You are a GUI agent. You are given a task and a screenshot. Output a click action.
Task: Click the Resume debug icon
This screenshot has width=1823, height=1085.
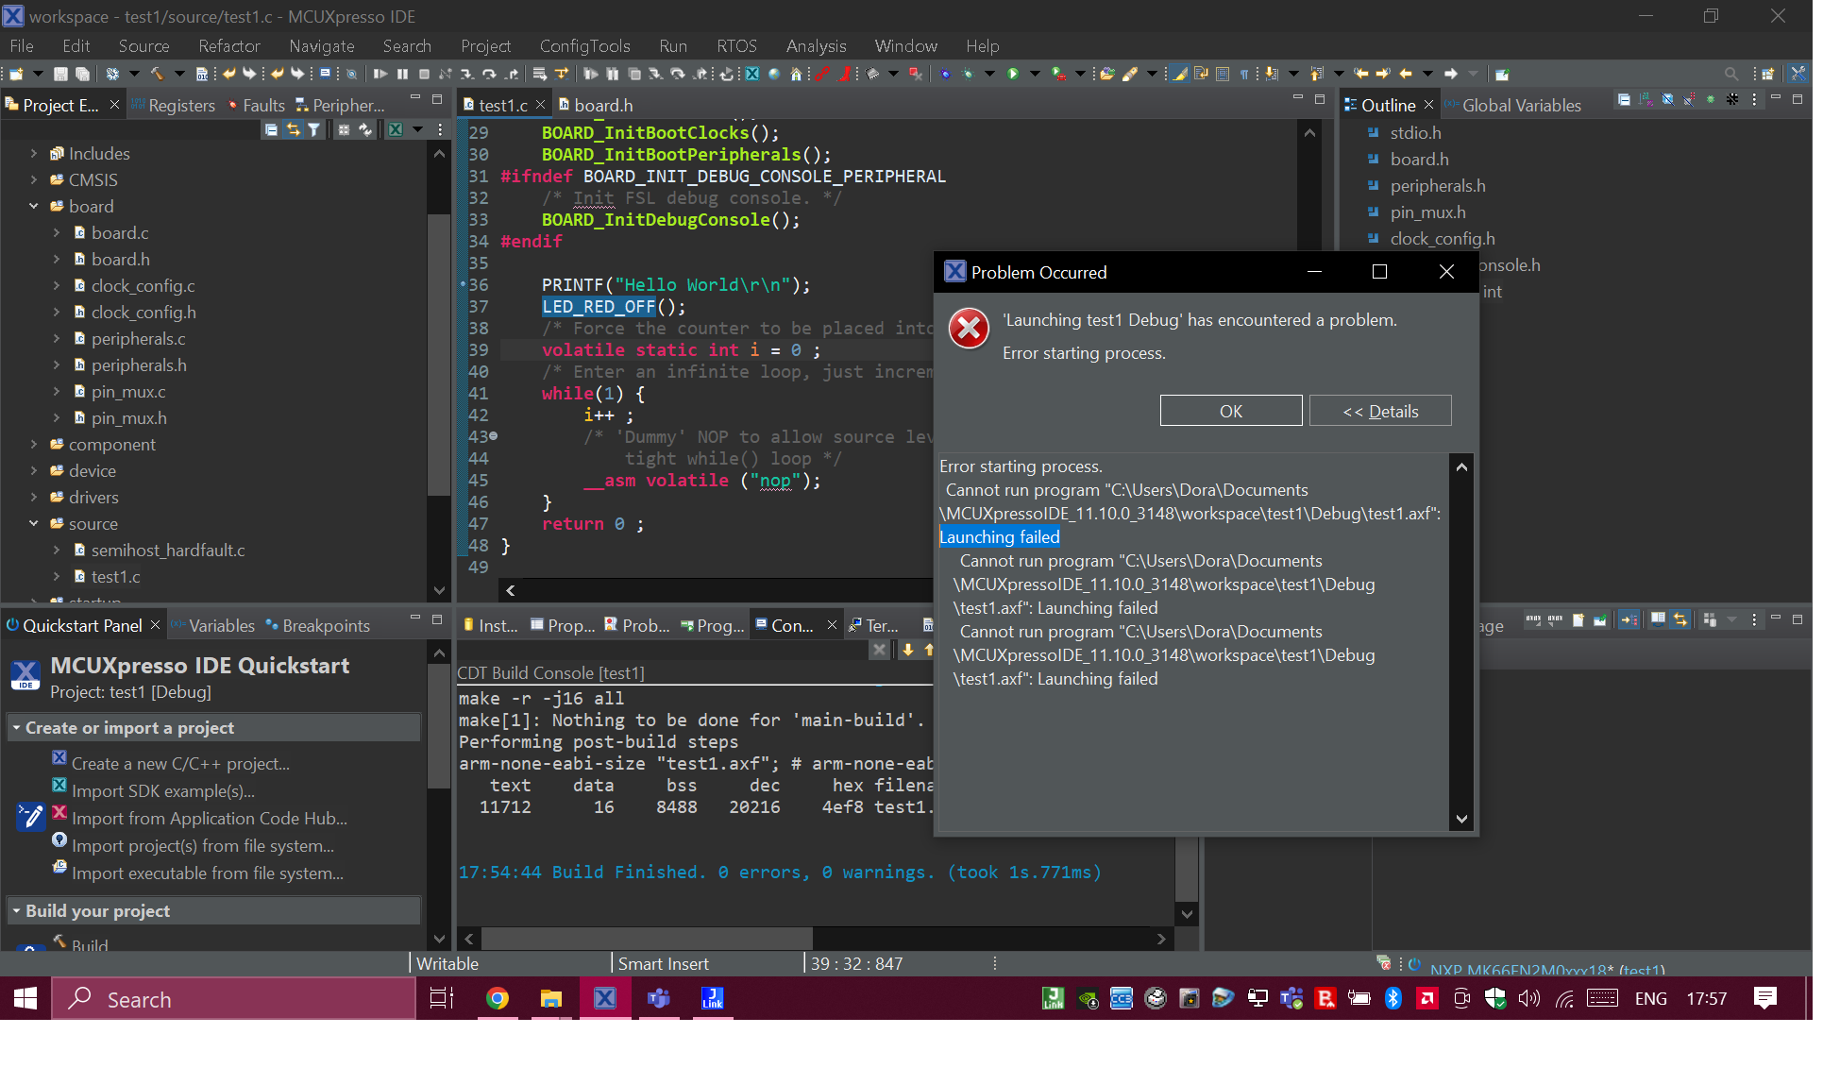tap(382, 73)
